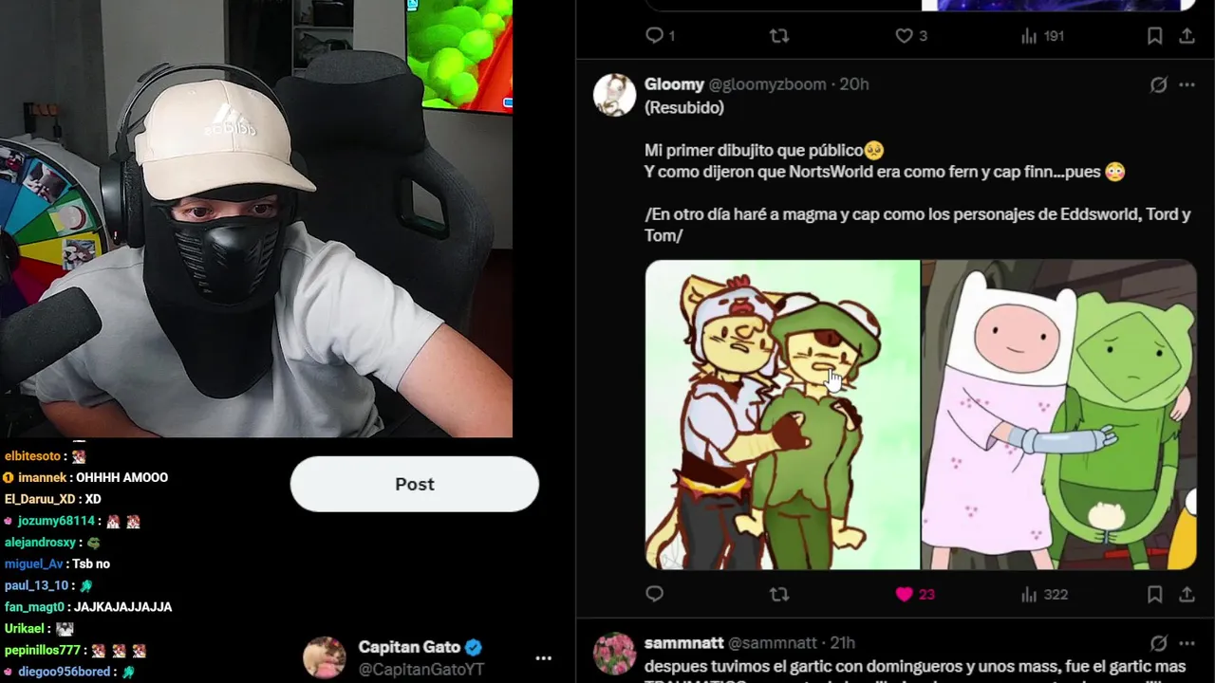Open the left fan art image
This screenshot has width=1215, height=683.
(x=782, y=415)
